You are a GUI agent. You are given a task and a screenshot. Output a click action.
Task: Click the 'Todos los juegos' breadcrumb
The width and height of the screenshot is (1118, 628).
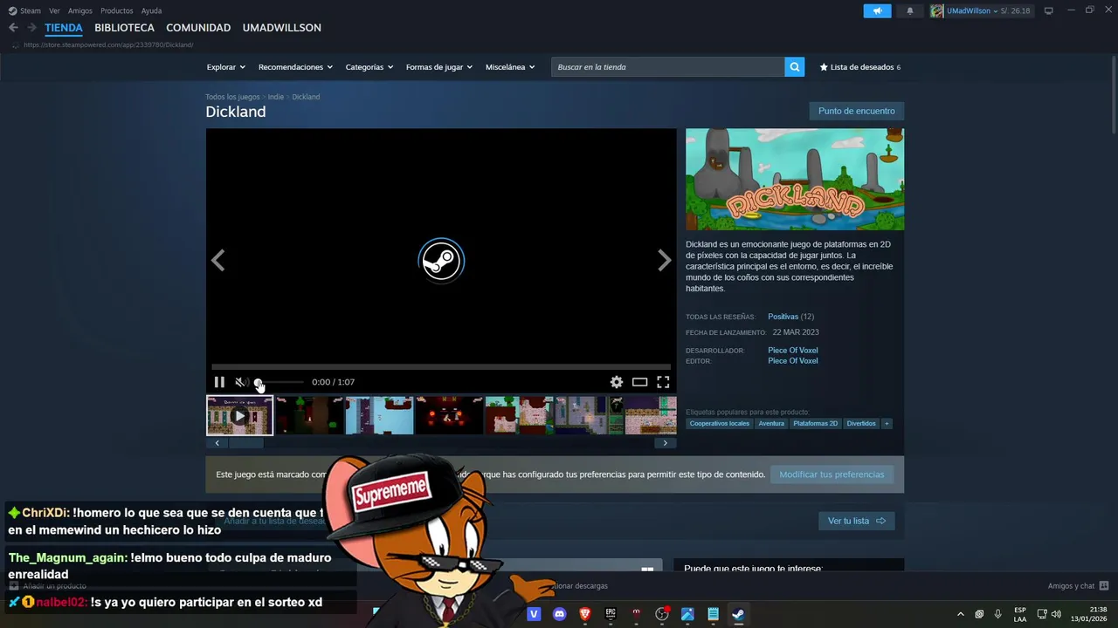(x=232, y=97)
